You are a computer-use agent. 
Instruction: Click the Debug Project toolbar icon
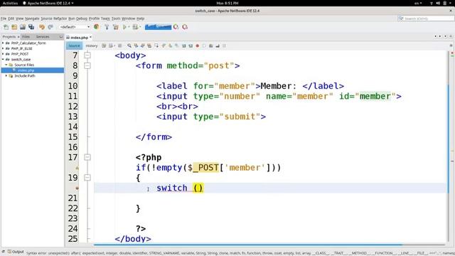[135, 27]
